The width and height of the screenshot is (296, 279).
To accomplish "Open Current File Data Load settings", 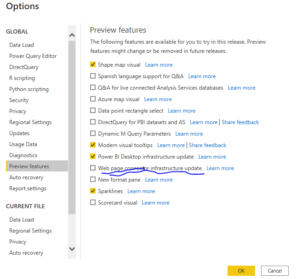I will (x=22, y=220).
